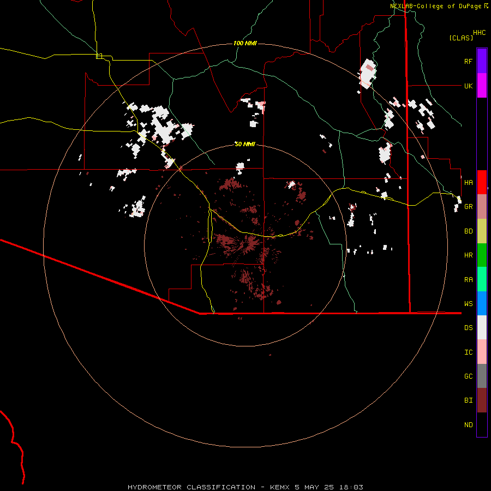This screenshot has height=491, width=491.
Task: Click the BI legend label
Action: 468,400
